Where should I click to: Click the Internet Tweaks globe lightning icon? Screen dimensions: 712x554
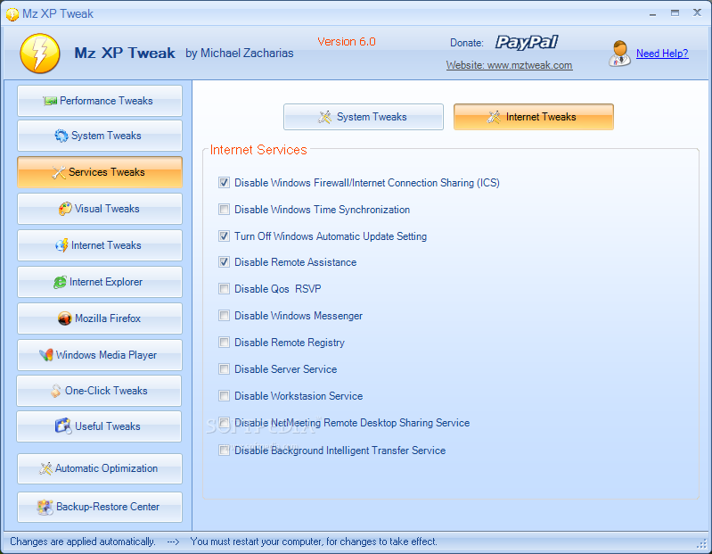click(61, 245)
